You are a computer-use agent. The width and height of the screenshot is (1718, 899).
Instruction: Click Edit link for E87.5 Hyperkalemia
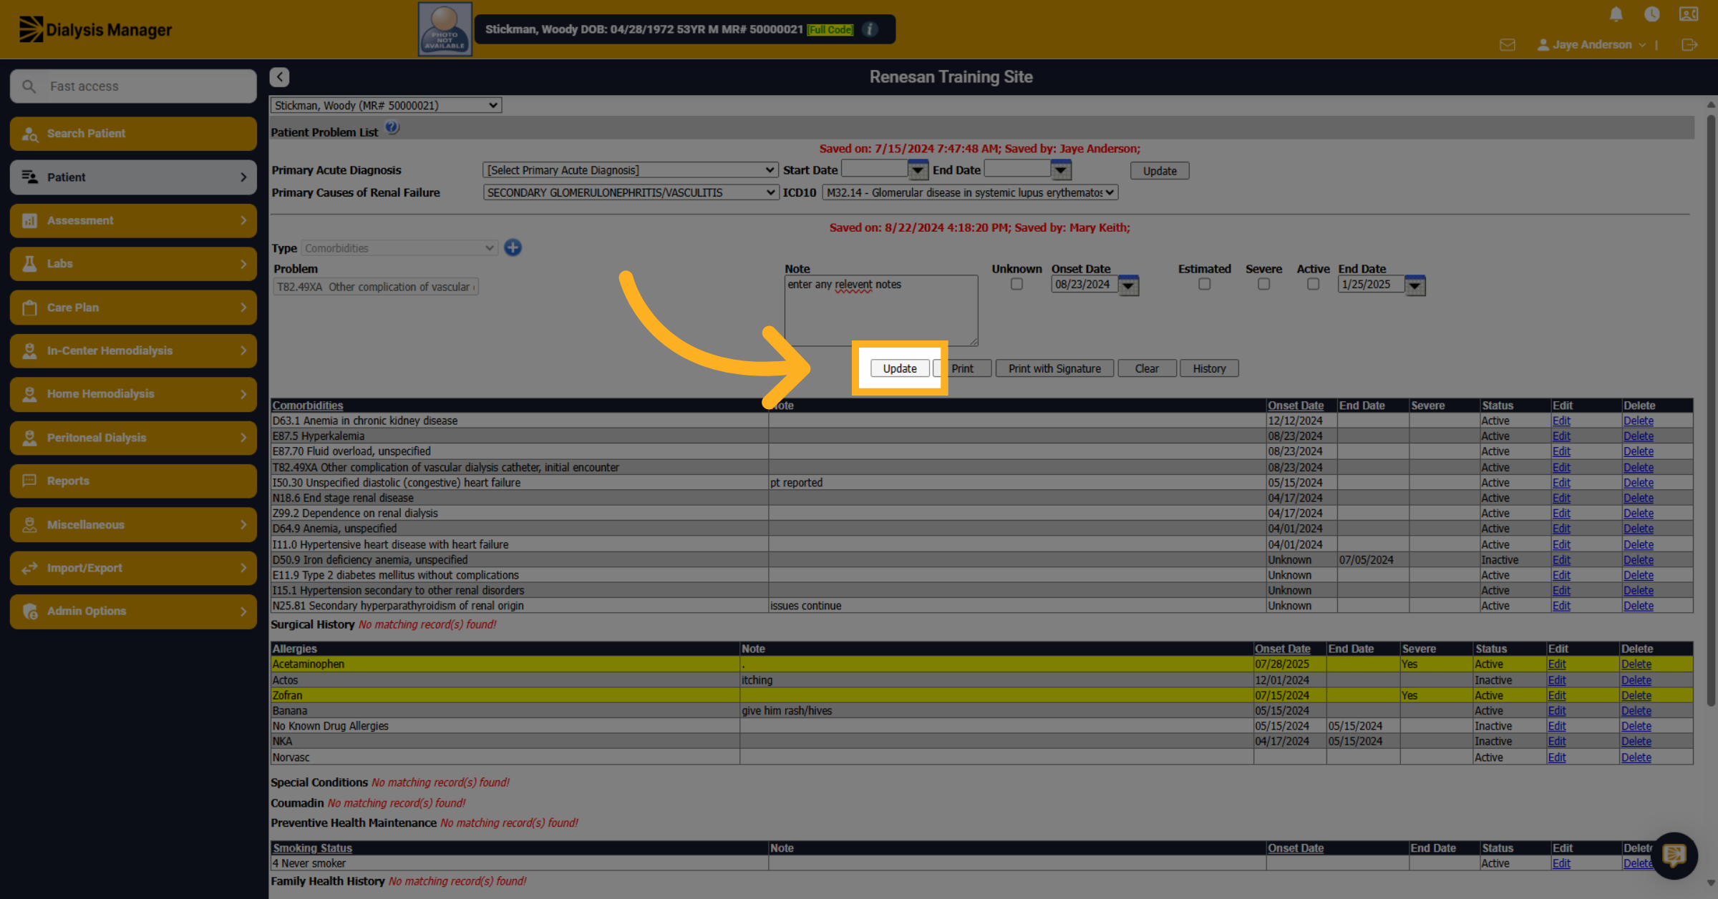point(1561,436)
